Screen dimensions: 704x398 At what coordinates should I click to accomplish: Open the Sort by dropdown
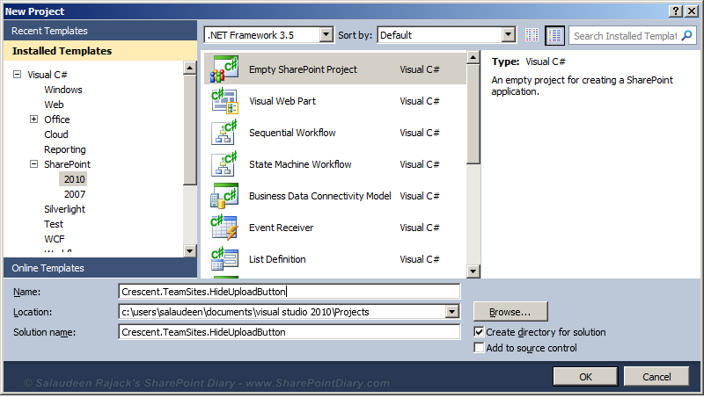[508, 34]
